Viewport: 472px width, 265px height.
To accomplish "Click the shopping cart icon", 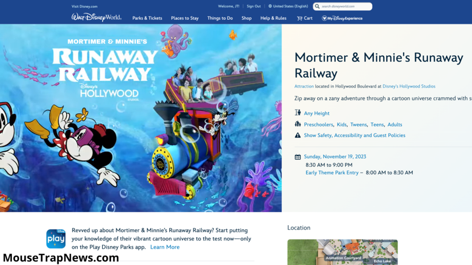I will [299, 18].
